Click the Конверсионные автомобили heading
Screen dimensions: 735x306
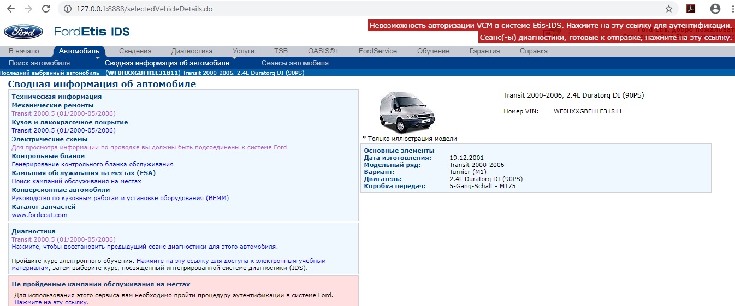pos(61,190)
